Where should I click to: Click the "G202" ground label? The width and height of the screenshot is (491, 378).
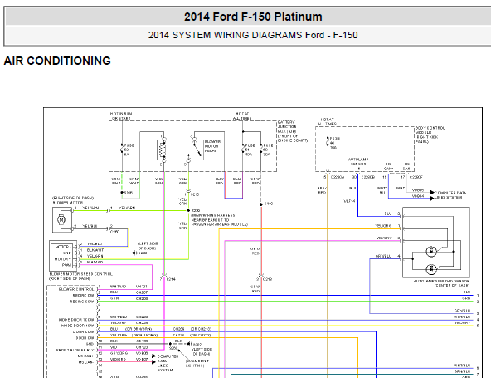pos(197,345)
